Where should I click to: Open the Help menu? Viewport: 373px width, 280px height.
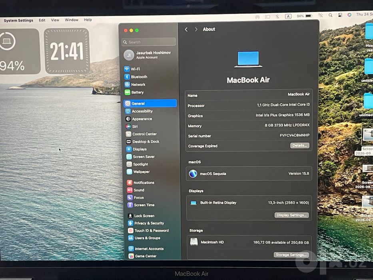[x=88, y=20]
